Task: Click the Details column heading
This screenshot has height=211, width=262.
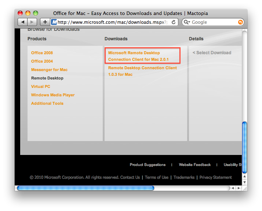Action: coord(196,39)
